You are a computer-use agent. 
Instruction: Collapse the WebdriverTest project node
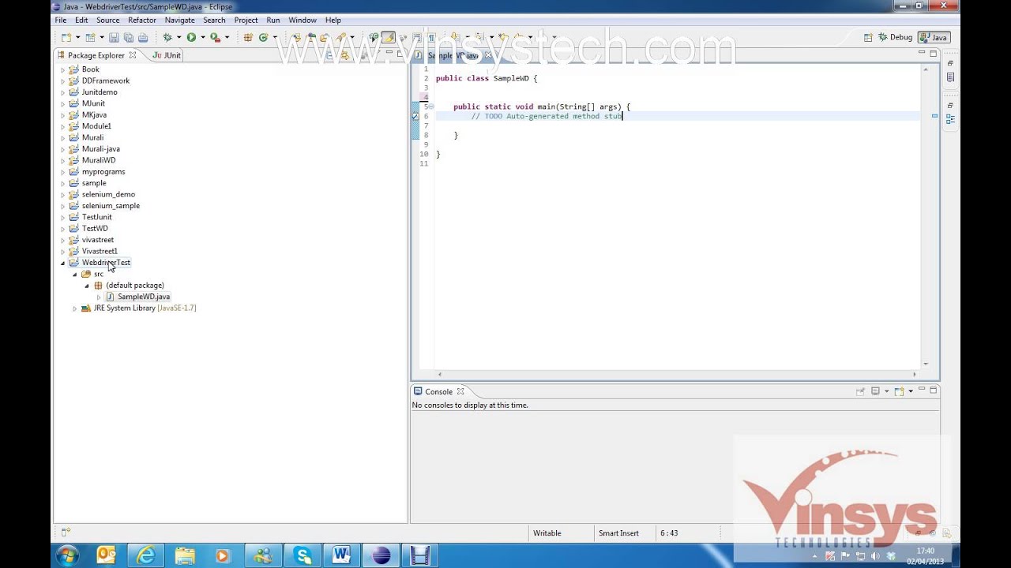(63, 263)
